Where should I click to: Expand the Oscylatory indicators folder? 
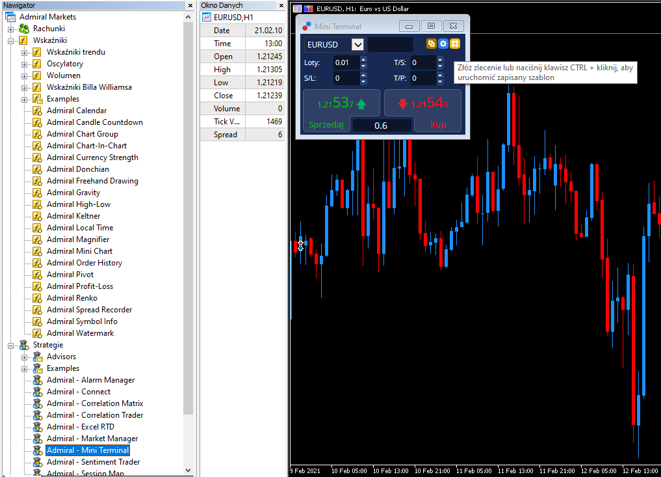(x=24, y=64)
